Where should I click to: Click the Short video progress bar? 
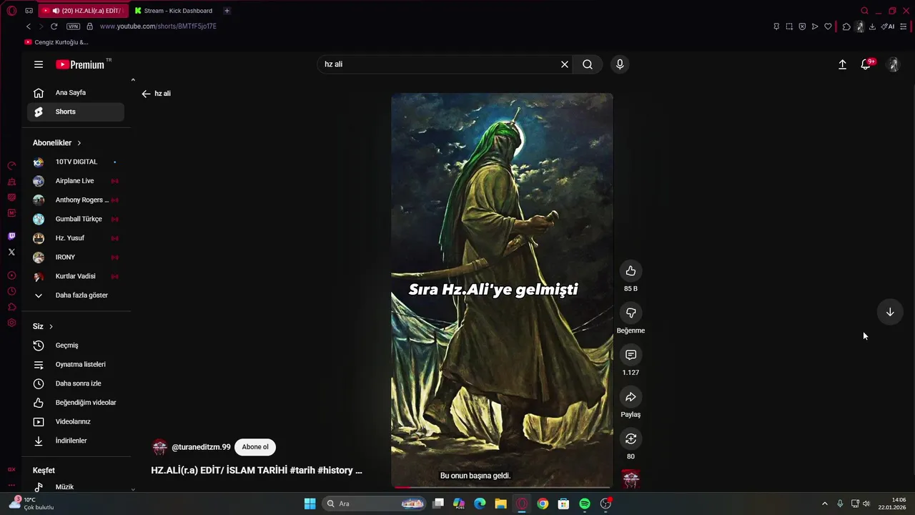point(502,487)
